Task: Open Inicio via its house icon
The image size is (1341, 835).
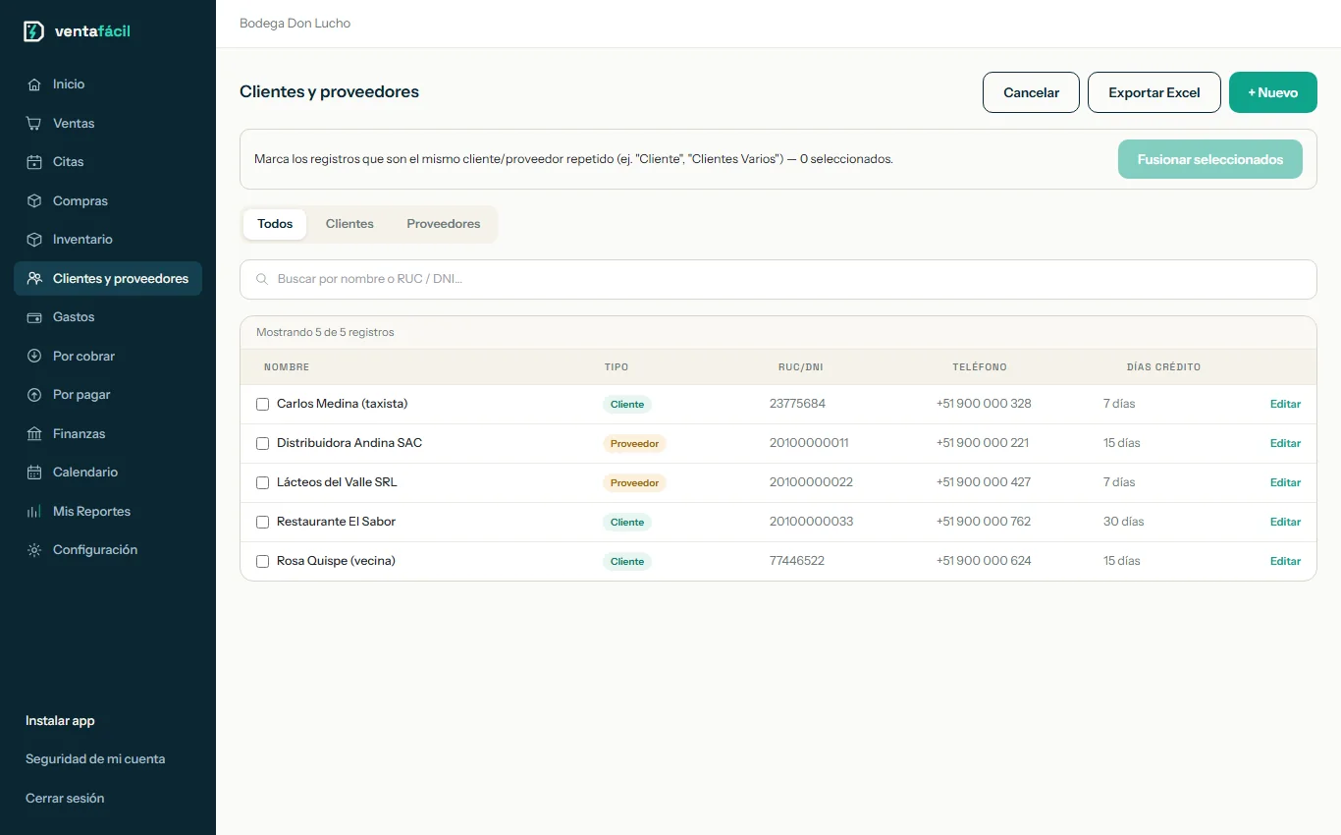Action: pos(34,84)
